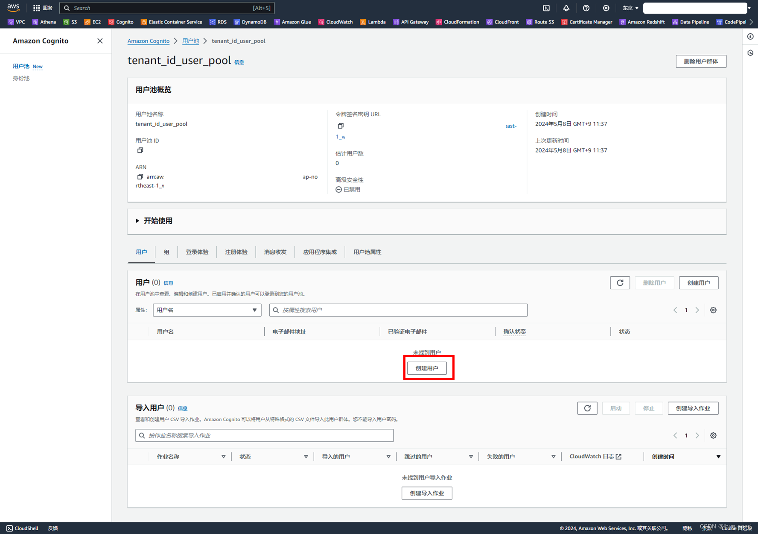Open users table preferences gear

(713, 310)
